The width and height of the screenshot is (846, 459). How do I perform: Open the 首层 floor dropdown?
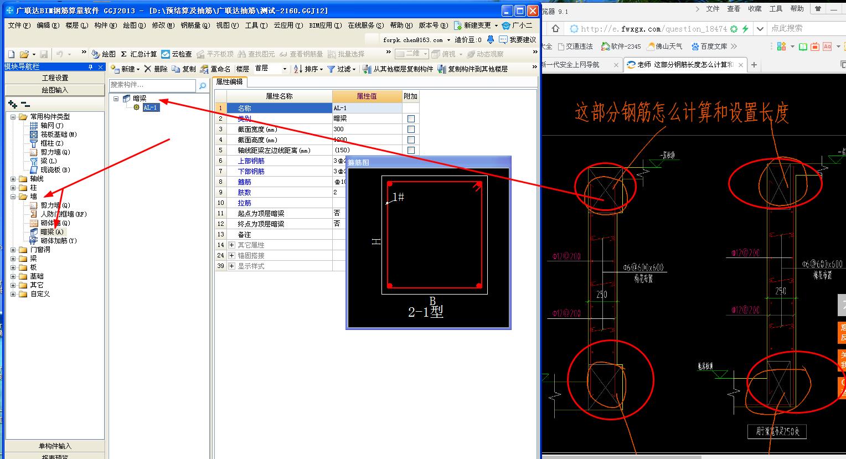285,69
